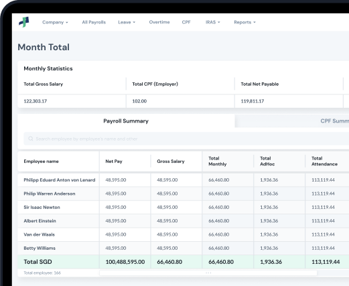Click the Total Net Payable label
Viewport: 349px width, 286px height.
[x=260, y=84]
